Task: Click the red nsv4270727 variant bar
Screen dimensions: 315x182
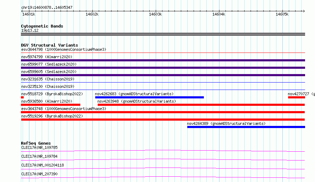Action: 297,97
